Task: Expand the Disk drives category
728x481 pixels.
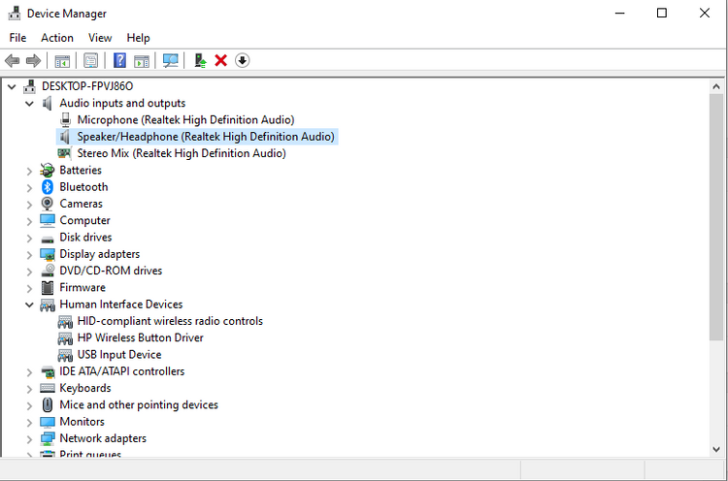Action: 29,238
